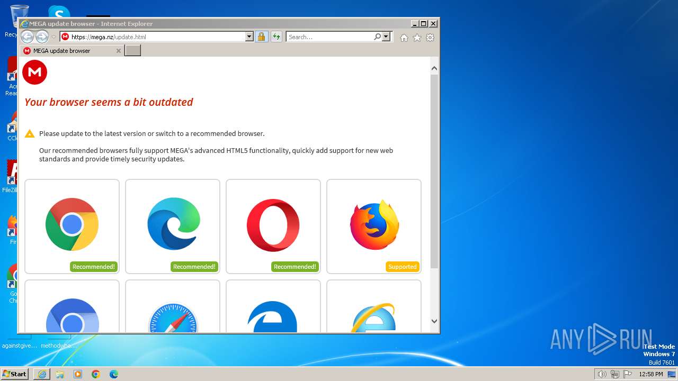Click the page scrollbar down arrow

tap(434, 321)
